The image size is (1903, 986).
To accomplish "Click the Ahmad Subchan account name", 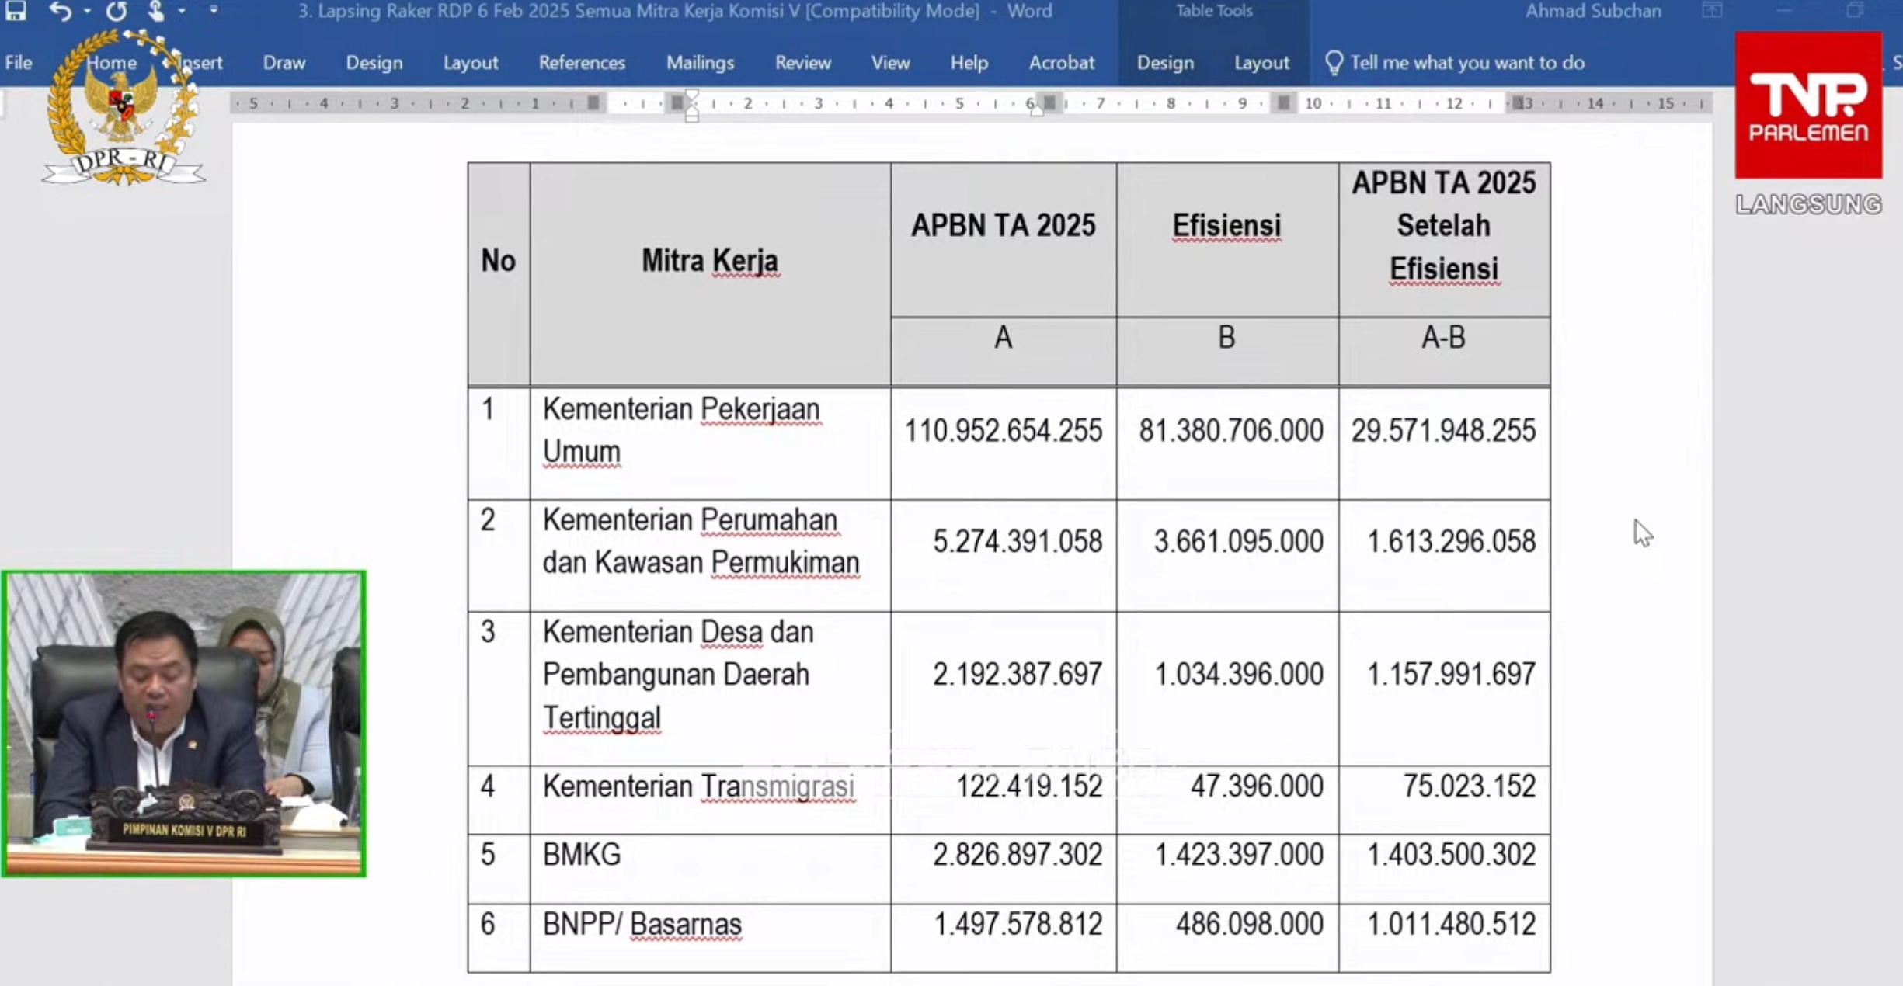I will (1593, 11).
